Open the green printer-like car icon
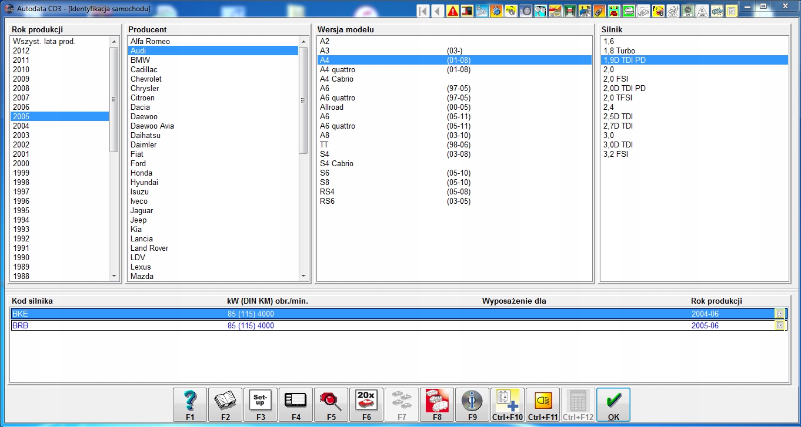This screenshot has width=801, height=427. (629, 11)
